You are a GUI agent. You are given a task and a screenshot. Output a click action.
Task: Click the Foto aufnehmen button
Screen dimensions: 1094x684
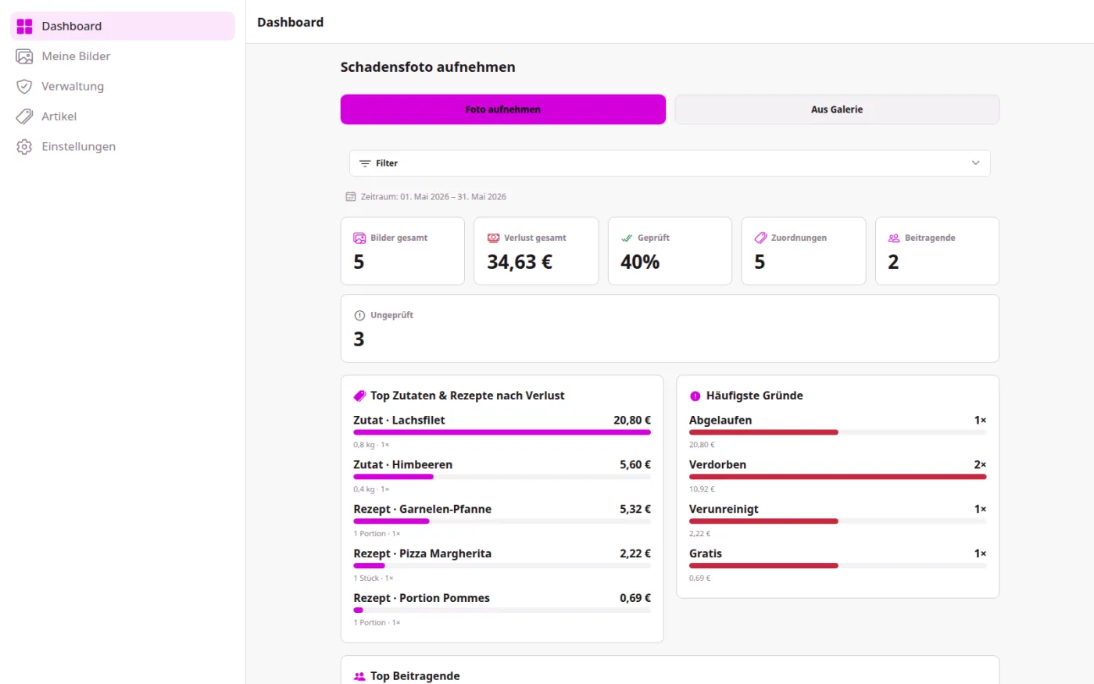[x=503, y=109]
